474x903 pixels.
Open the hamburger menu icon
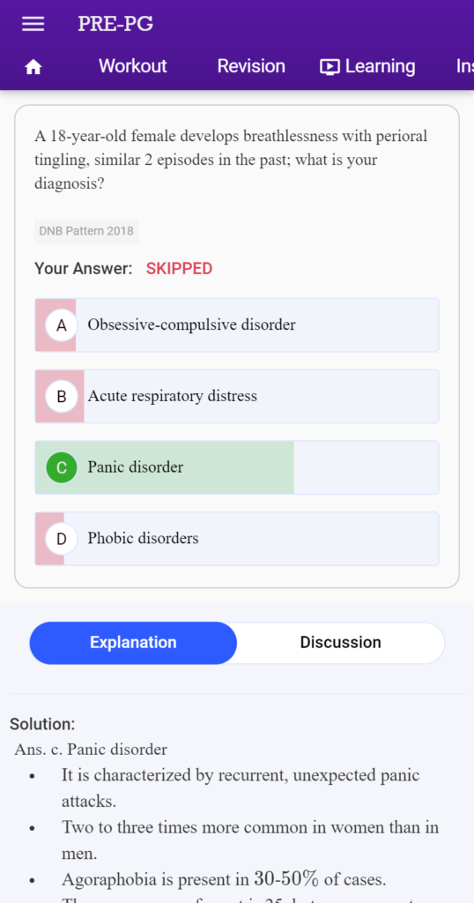click(33, 24)
